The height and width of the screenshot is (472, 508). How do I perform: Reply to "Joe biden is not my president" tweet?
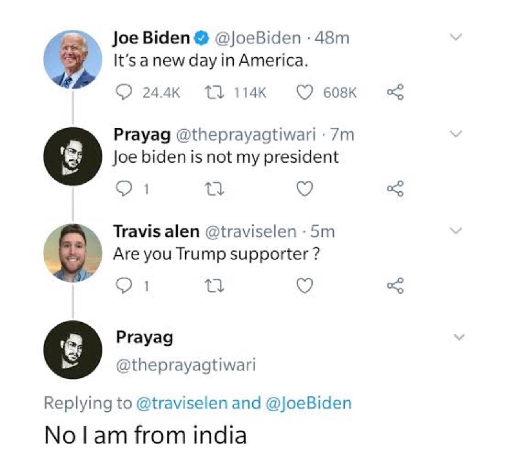pyautogui.click(x=124, y=189)
